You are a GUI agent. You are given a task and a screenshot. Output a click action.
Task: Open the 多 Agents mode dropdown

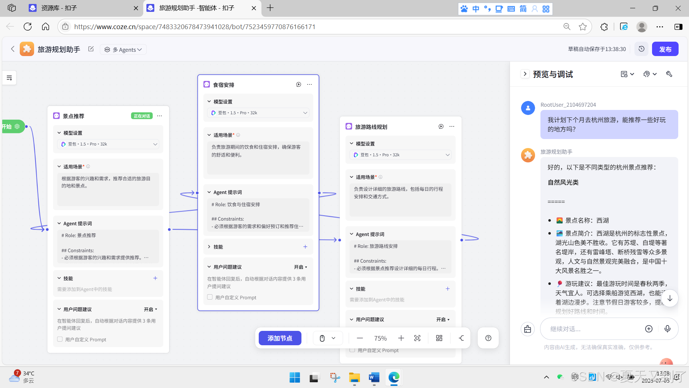pos(123,50)
